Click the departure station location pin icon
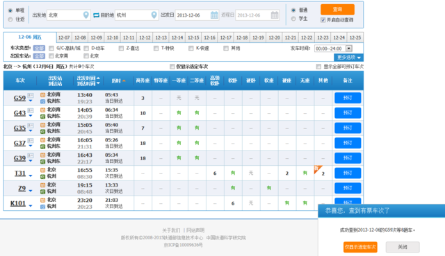The width and height of the screenshot is (445, 256). tap(86, 15)
